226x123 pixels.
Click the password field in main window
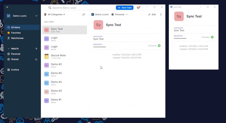click(119, 46)
